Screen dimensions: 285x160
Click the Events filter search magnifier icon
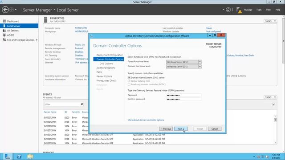point(82,104)
